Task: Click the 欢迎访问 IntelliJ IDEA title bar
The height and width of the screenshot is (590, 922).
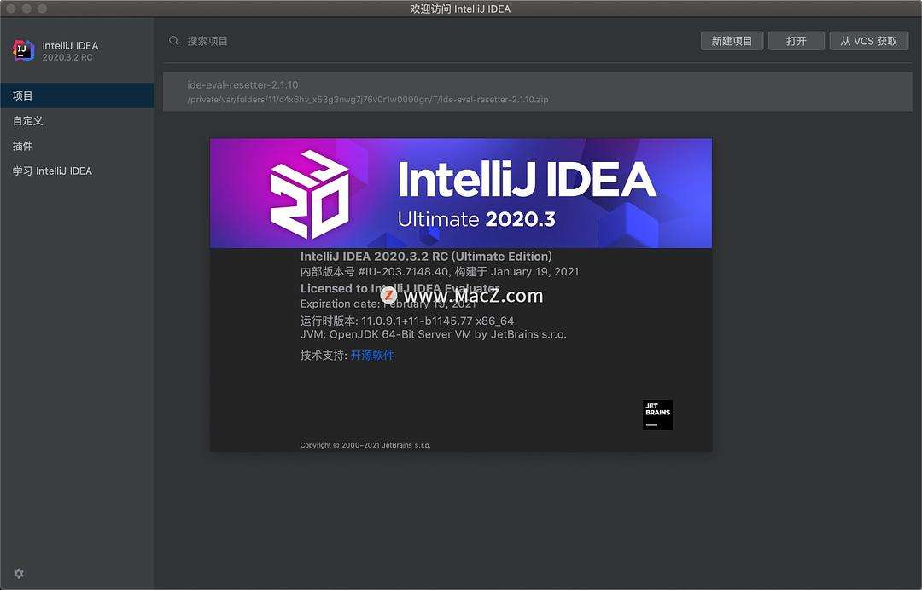Action: click(x=460, y=9)
